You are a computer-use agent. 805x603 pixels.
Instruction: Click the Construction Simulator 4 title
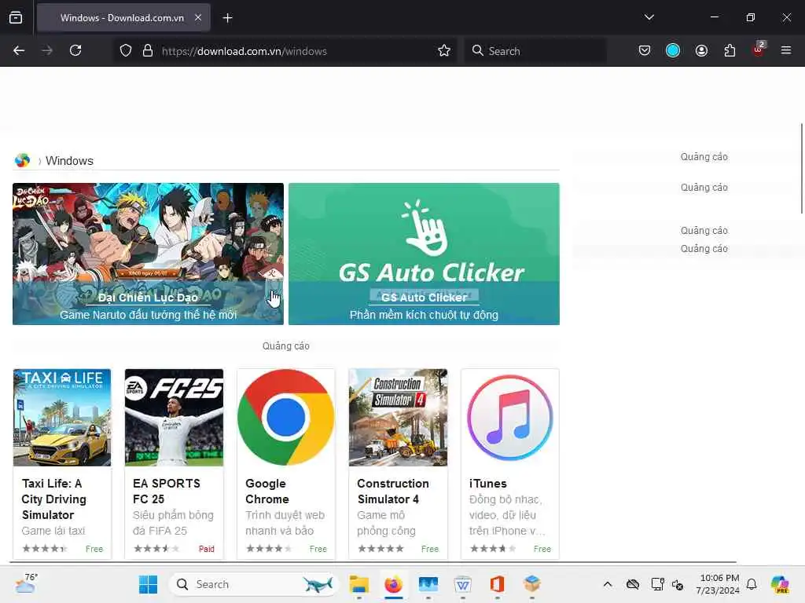click(x=393, y=492)
